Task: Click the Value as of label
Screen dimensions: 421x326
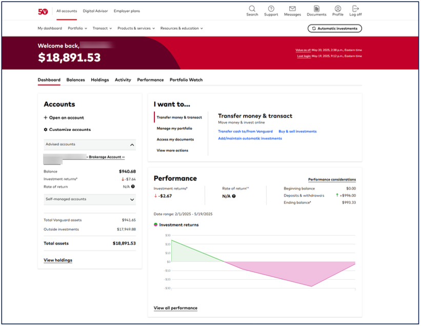Action: tap(303, 50)
